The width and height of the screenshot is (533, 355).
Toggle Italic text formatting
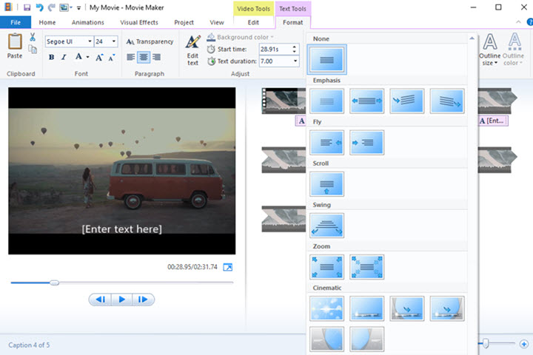click(x=64, y=57)
